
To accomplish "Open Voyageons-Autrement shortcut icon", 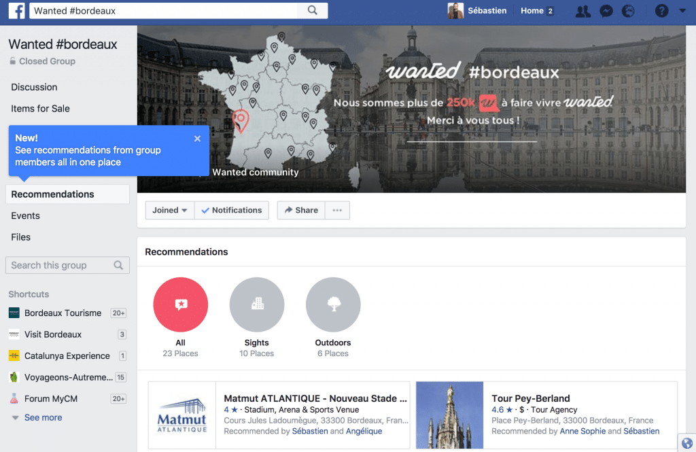I will (14, 377).
